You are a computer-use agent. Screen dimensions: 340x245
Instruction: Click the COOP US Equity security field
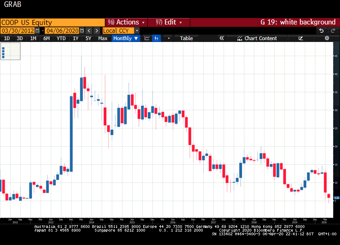(x=52, y=22)
